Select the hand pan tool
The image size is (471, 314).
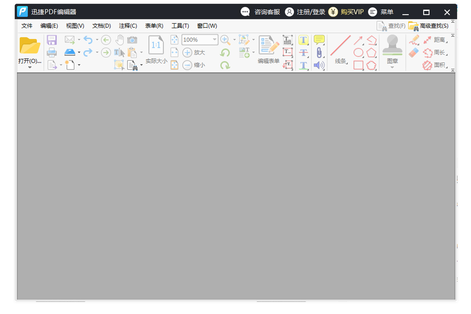coord(119,40)
